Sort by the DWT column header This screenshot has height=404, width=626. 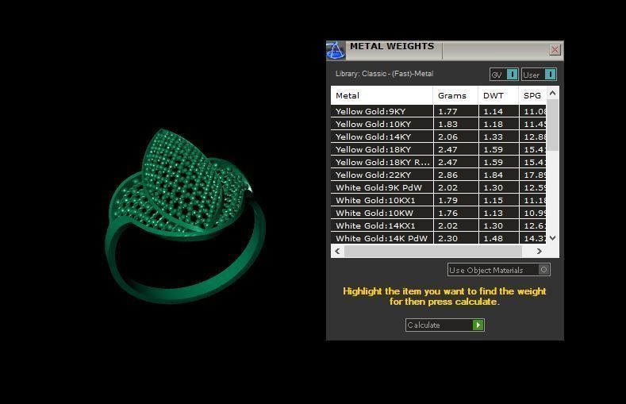498,95
